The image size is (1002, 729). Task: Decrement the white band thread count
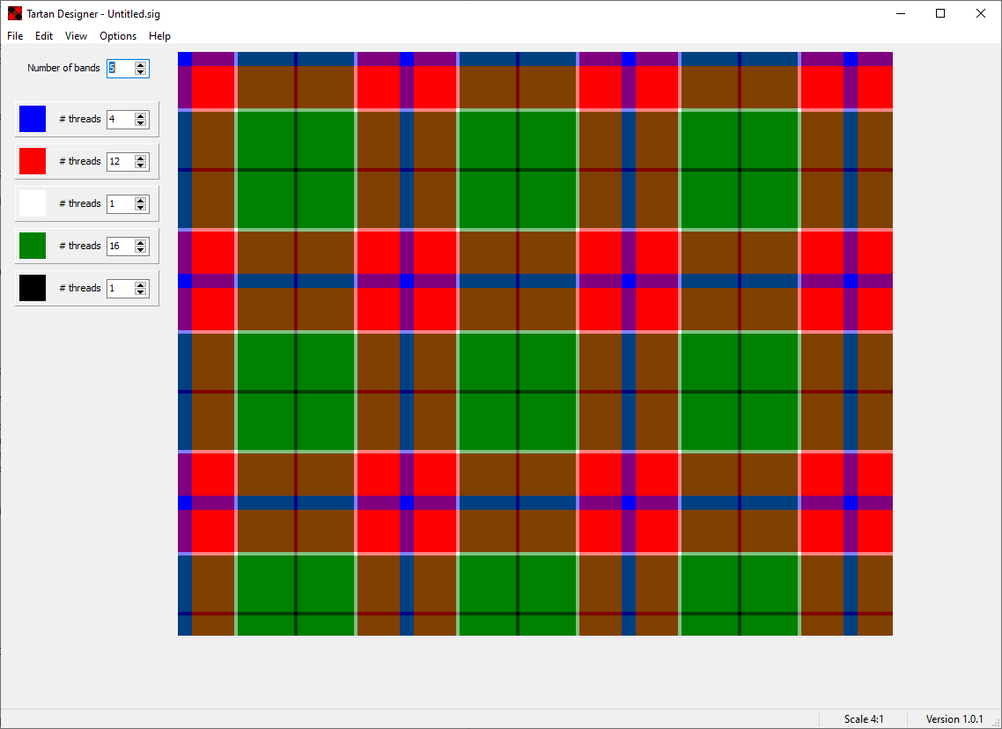point(141,207)
